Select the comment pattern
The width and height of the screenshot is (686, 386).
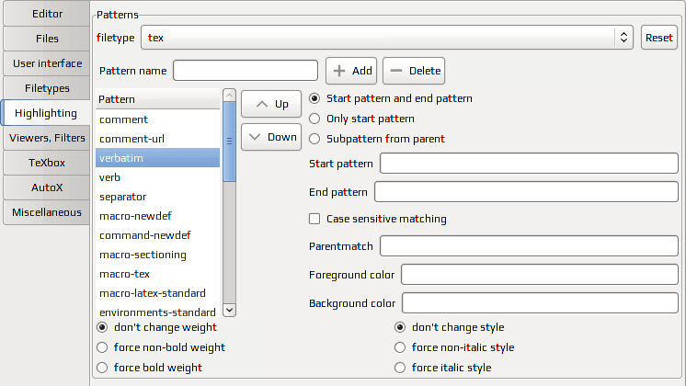point(157,119)
